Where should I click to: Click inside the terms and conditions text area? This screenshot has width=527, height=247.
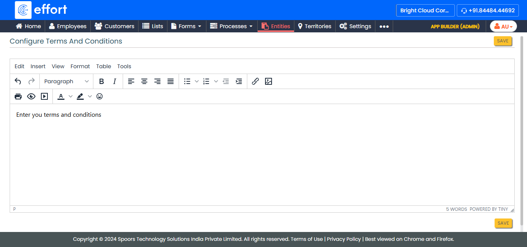262,154
